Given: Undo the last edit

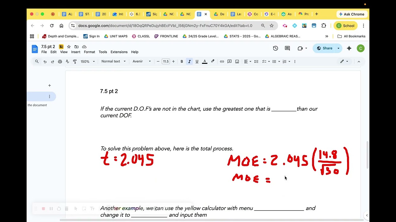Looking at the screenshot, I should tap(45, 61).
